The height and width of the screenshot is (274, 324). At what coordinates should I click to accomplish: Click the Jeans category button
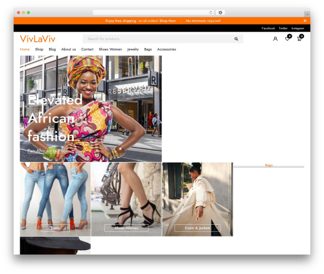(55, 228)
